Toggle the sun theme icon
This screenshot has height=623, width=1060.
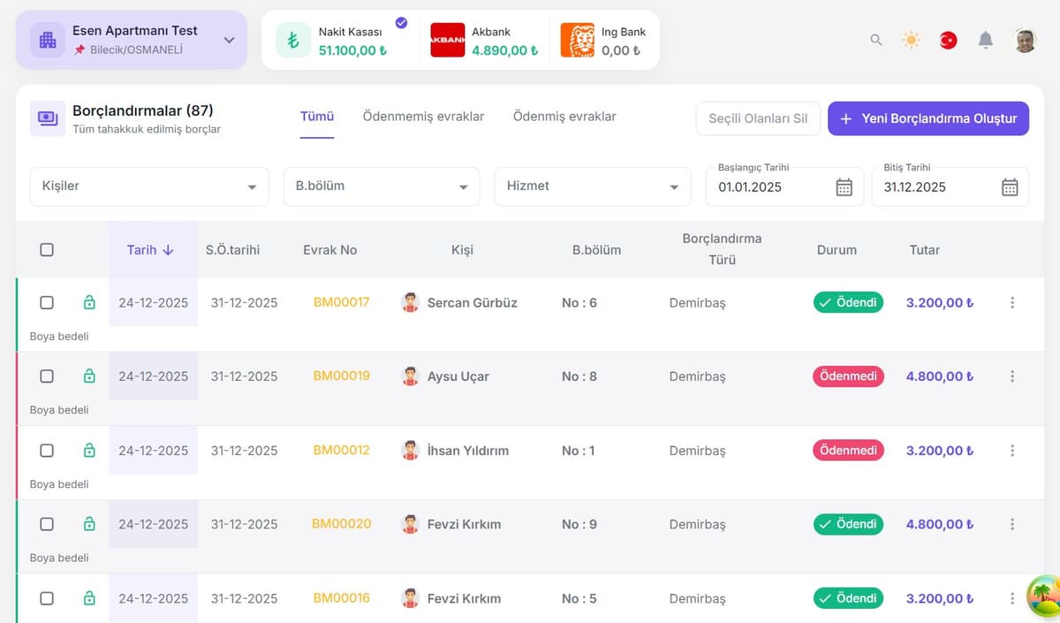click(x=911, y=40)
